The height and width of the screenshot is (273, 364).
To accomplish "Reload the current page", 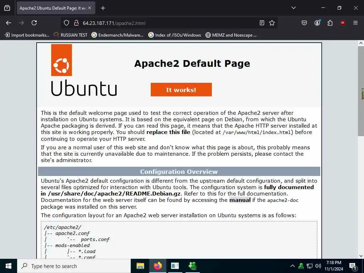I will point(34,23).
